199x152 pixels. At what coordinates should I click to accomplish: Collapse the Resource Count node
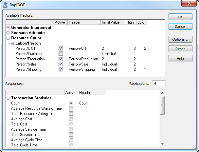[x=8, y=38]
